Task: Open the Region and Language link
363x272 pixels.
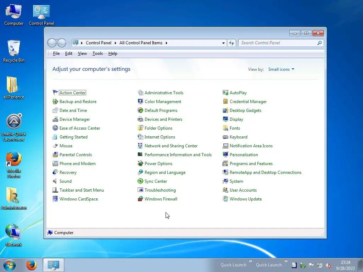Action: 165,172
